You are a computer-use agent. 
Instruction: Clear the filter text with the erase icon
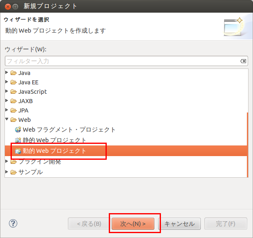(x=243, y=61)
